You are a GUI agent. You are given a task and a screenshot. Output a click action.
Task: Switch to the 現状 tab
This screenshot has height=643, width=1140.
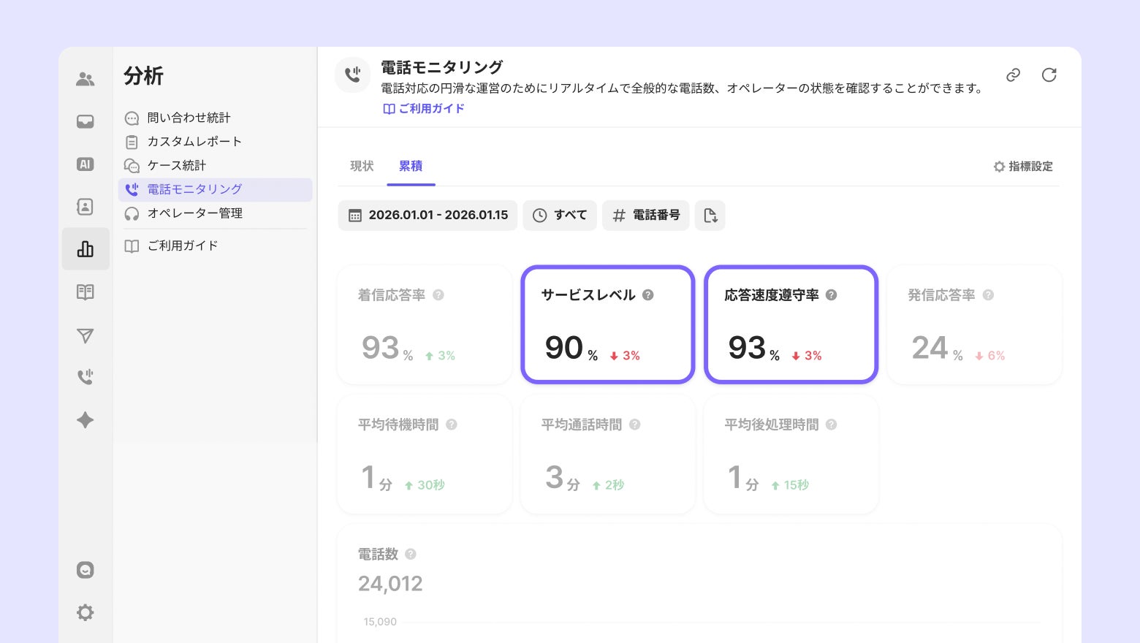(x=362, y=167)
